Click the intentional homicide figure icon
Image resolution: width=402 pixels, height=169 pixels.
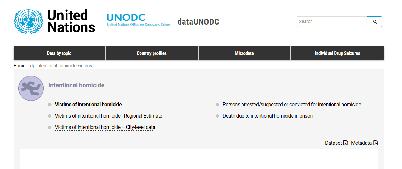pyautogui.click(x=31, y=88)
